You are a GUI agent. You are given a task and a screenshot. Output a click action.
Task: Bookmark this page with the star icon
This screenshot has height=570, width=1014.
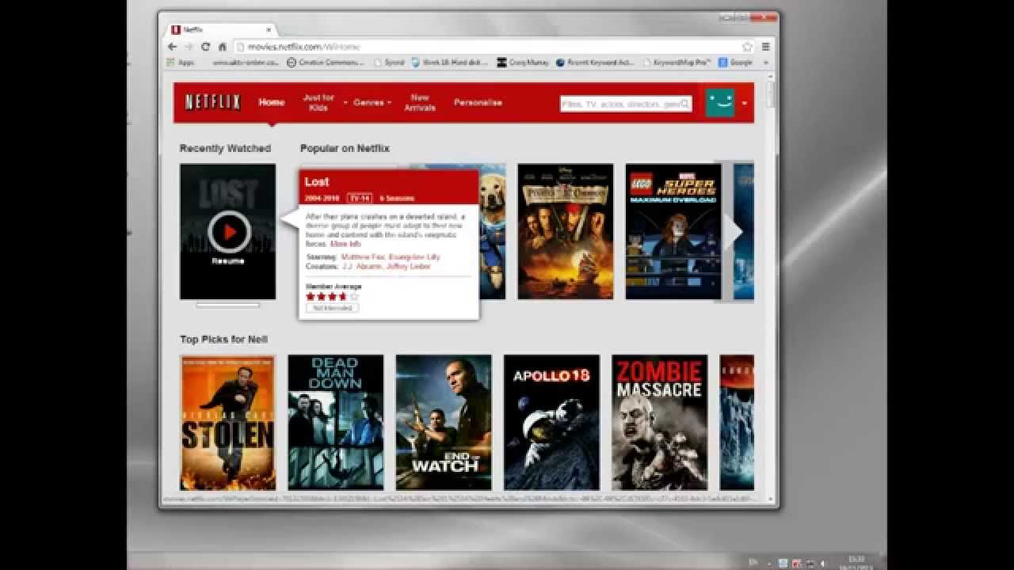click(747, 47)
